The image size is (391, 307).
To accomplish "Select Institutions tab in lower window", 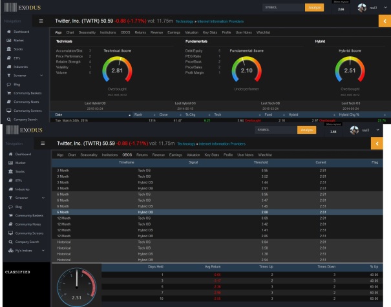I will (110, 155).
